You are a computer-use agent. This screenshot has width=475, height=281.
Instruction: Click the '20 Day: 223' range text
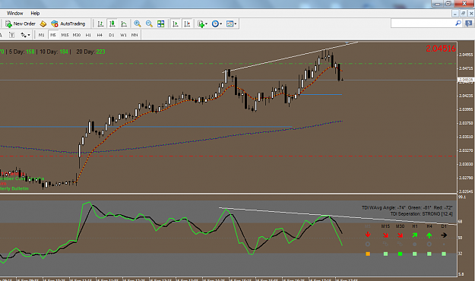(x=90, y=52)
